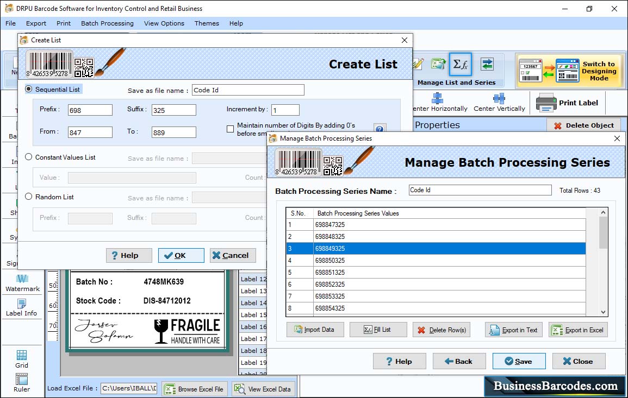Screen dimensions: 628x398
Task: Click Export in Excel button
Action: click(x=578, y=330)
